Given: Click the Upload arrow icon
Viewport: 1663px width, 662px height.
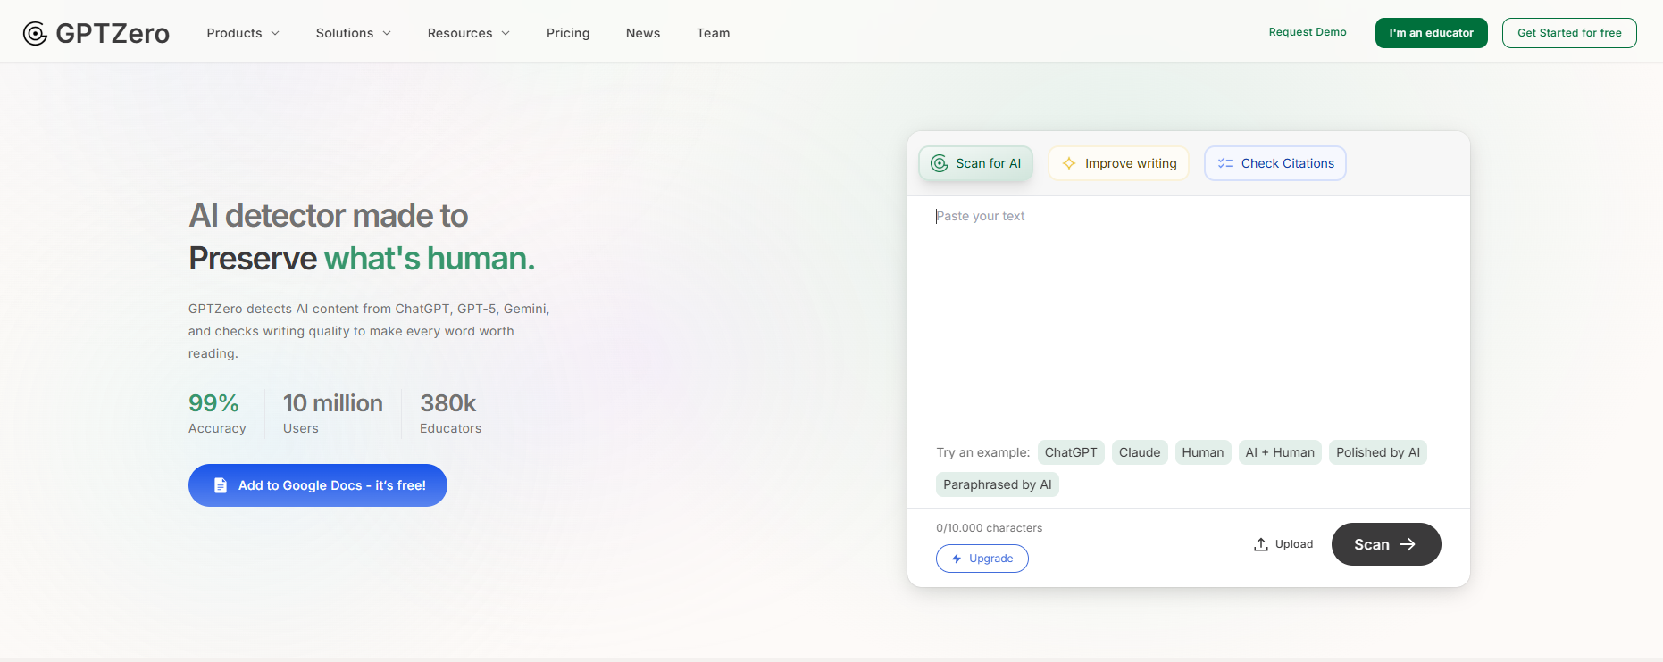Looking at the screenshot, I should pyautogui.click(x=1261, y=544).
